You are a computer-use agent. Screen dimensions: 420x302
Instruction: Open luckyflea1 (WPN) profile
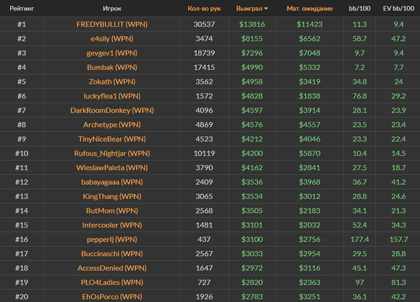(112, 96)
